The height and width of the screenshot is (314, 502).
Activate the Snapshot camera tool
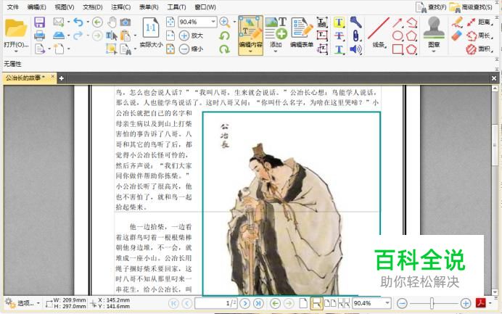click(126, 22)
